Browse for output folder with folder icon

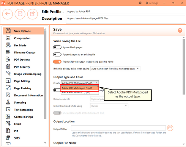point(170,128)
